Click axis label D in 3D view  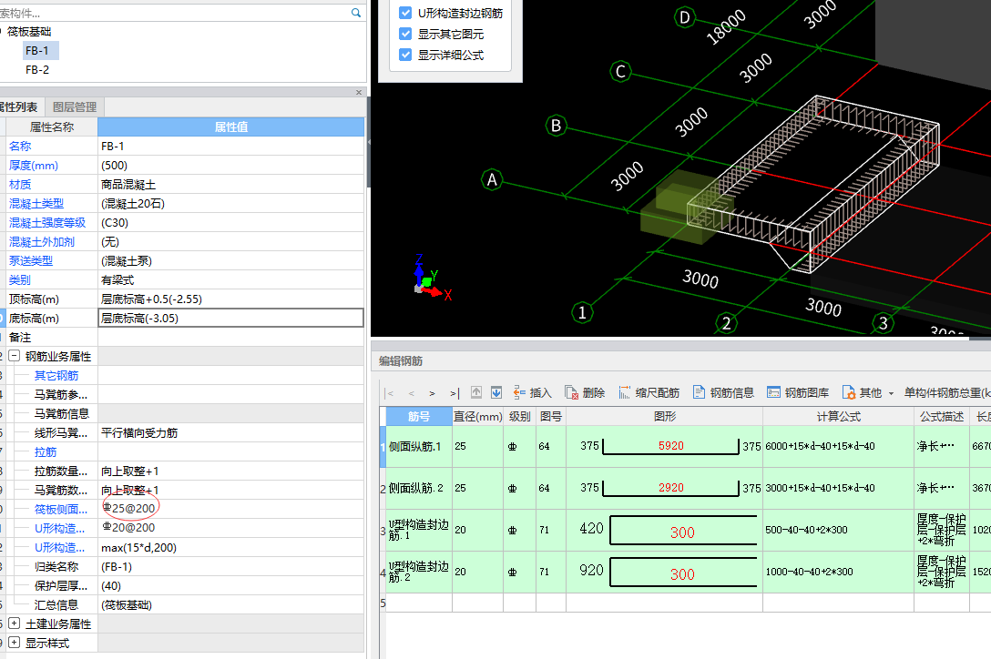tap(684, 17)
